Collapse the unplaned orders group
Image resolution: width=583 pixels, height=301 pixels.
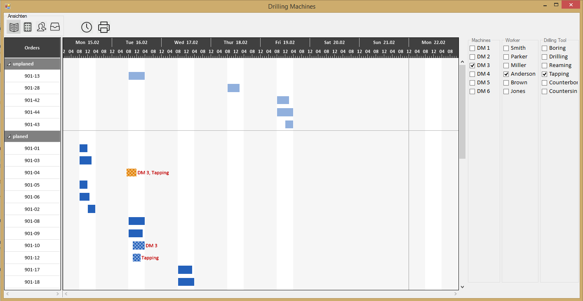click(x=9, y=64)
